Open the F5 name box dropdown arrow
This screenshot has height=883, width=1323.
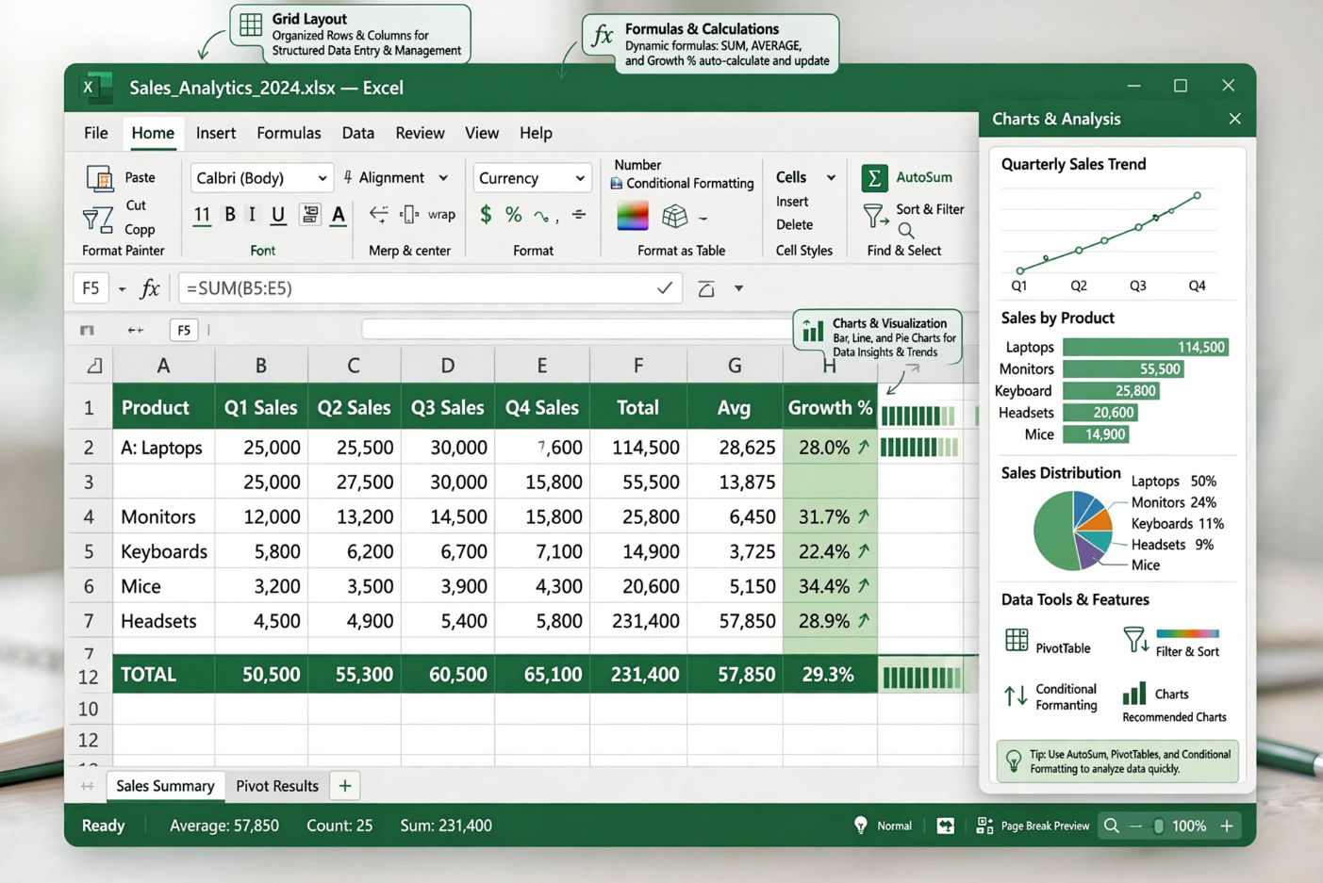tap(122, 289)
